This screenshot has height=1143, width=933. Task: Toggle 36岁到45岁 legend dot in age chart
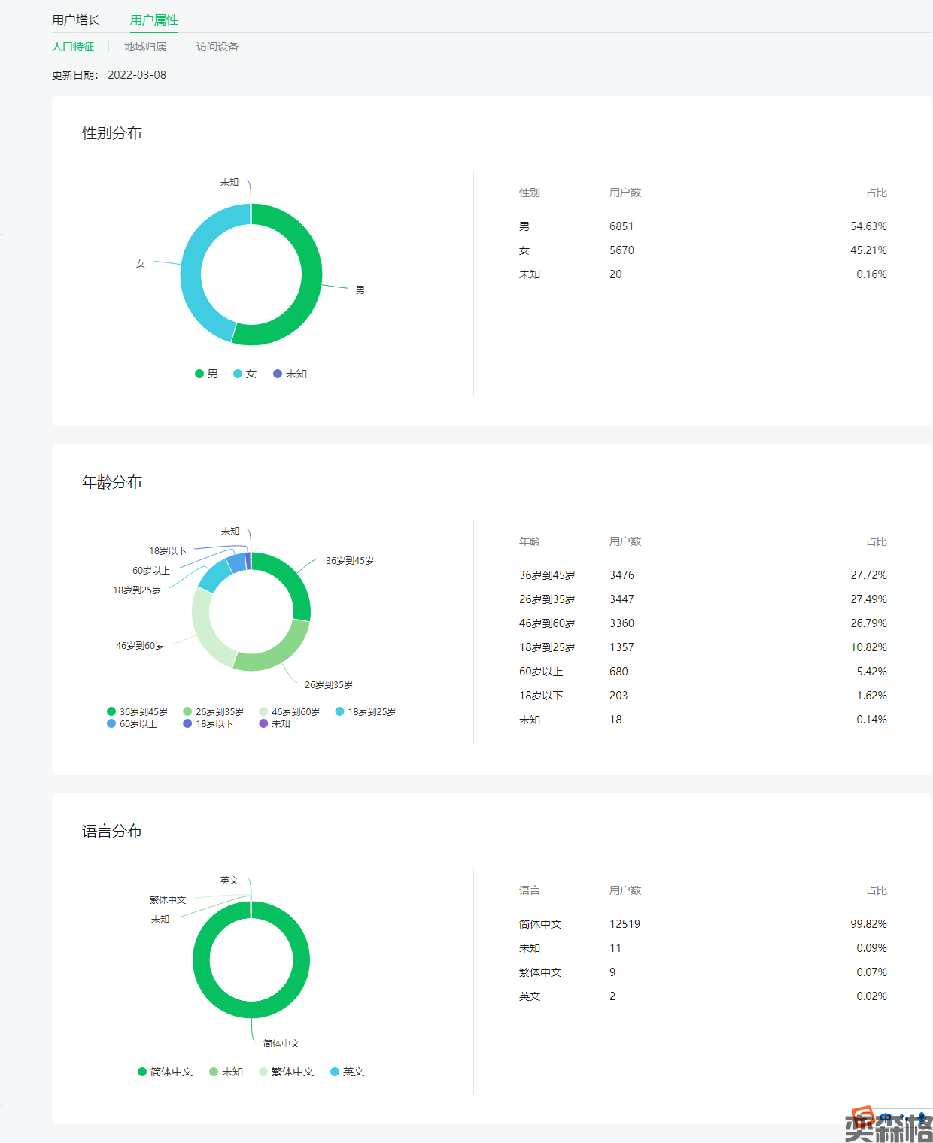click(x=111, y=711)
